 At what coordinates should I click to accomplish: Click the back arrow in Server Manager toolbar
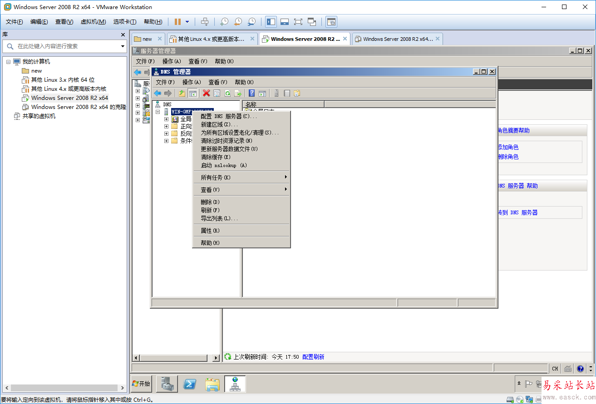pos(138,72)
